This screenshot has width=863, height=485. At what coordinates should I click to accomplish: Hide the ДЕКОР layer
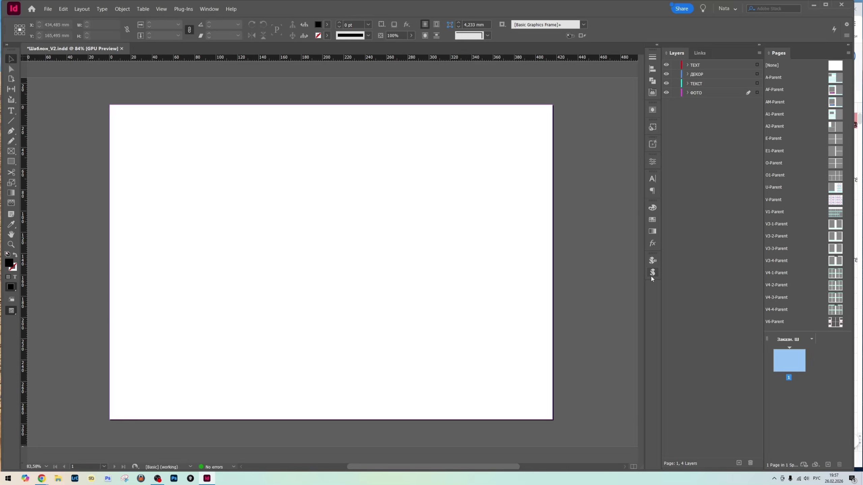pyautogui.click(x=666, y=74)
